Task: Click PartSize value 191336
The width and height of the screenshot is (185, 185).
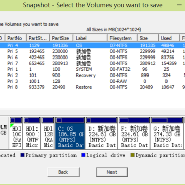Action: (60, 45)
